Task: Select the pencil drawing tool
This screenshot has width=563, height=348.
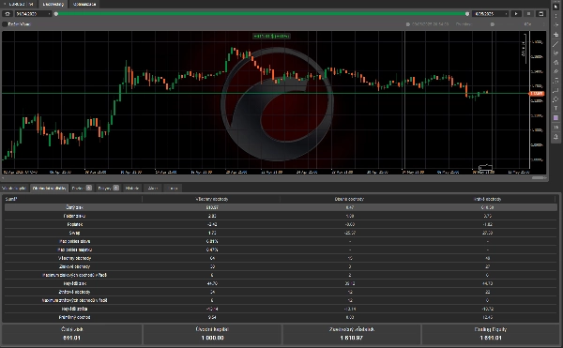Action: [x=555, y=71]
